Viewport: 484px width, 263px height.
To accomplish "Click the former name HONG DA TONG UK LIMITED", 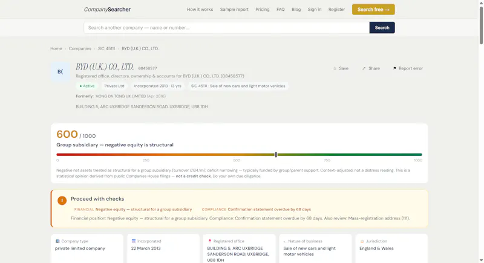I will point(120,96).
